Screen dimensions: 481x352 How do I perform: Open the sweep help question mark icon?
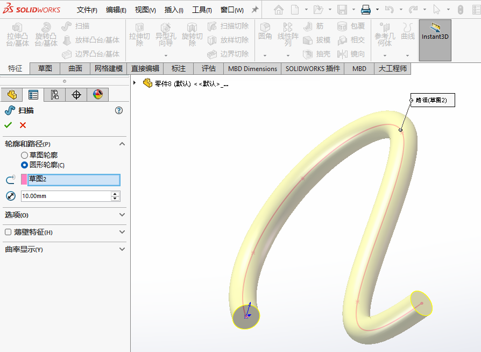click(119, 110)
